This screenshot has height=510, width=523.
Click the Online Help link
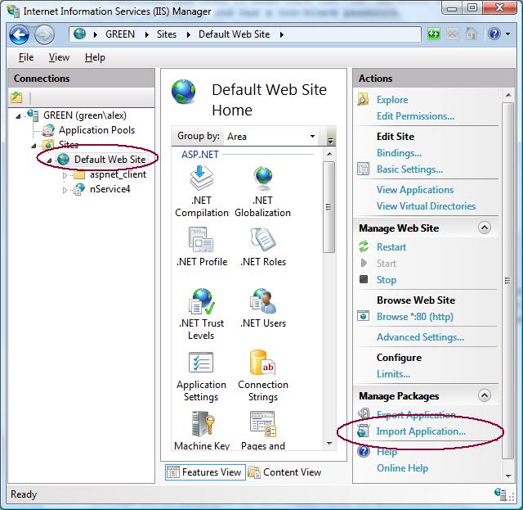pos(402,468)
